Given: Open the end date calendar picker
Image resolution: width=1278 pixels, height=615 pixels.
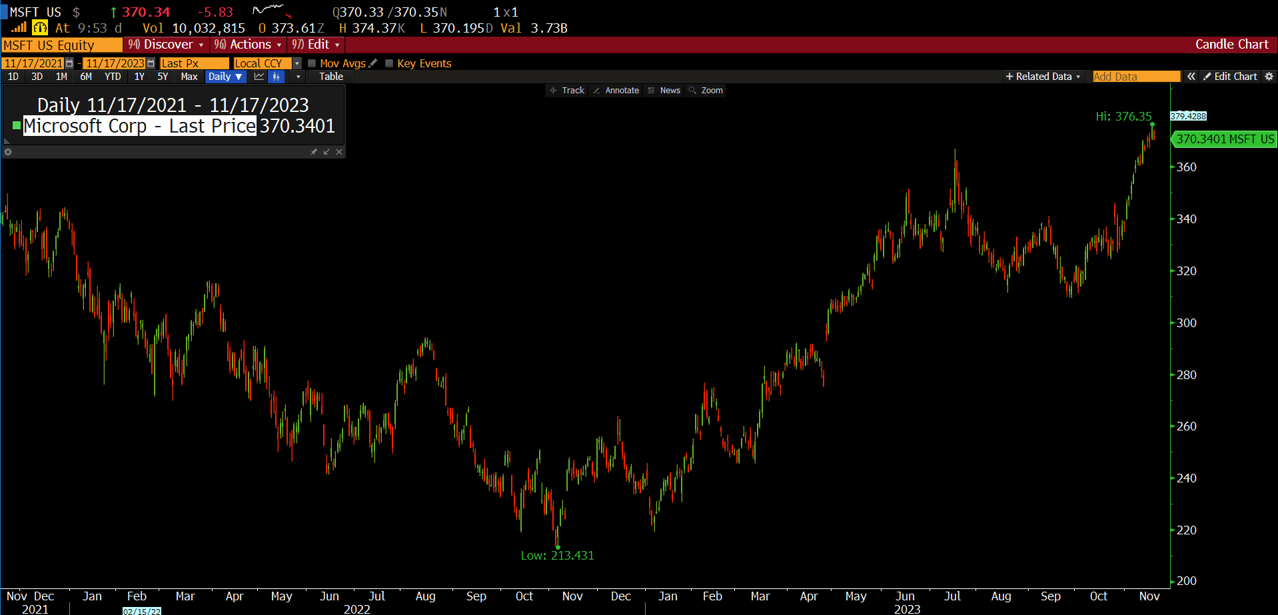Looking at the screenshot, I should point(151,63).
